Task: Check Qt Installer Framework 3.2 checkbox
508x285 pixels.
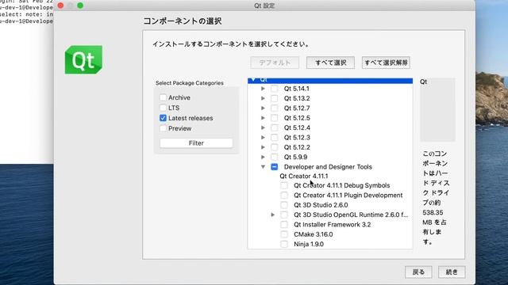Action: click(x=284, y=225)
